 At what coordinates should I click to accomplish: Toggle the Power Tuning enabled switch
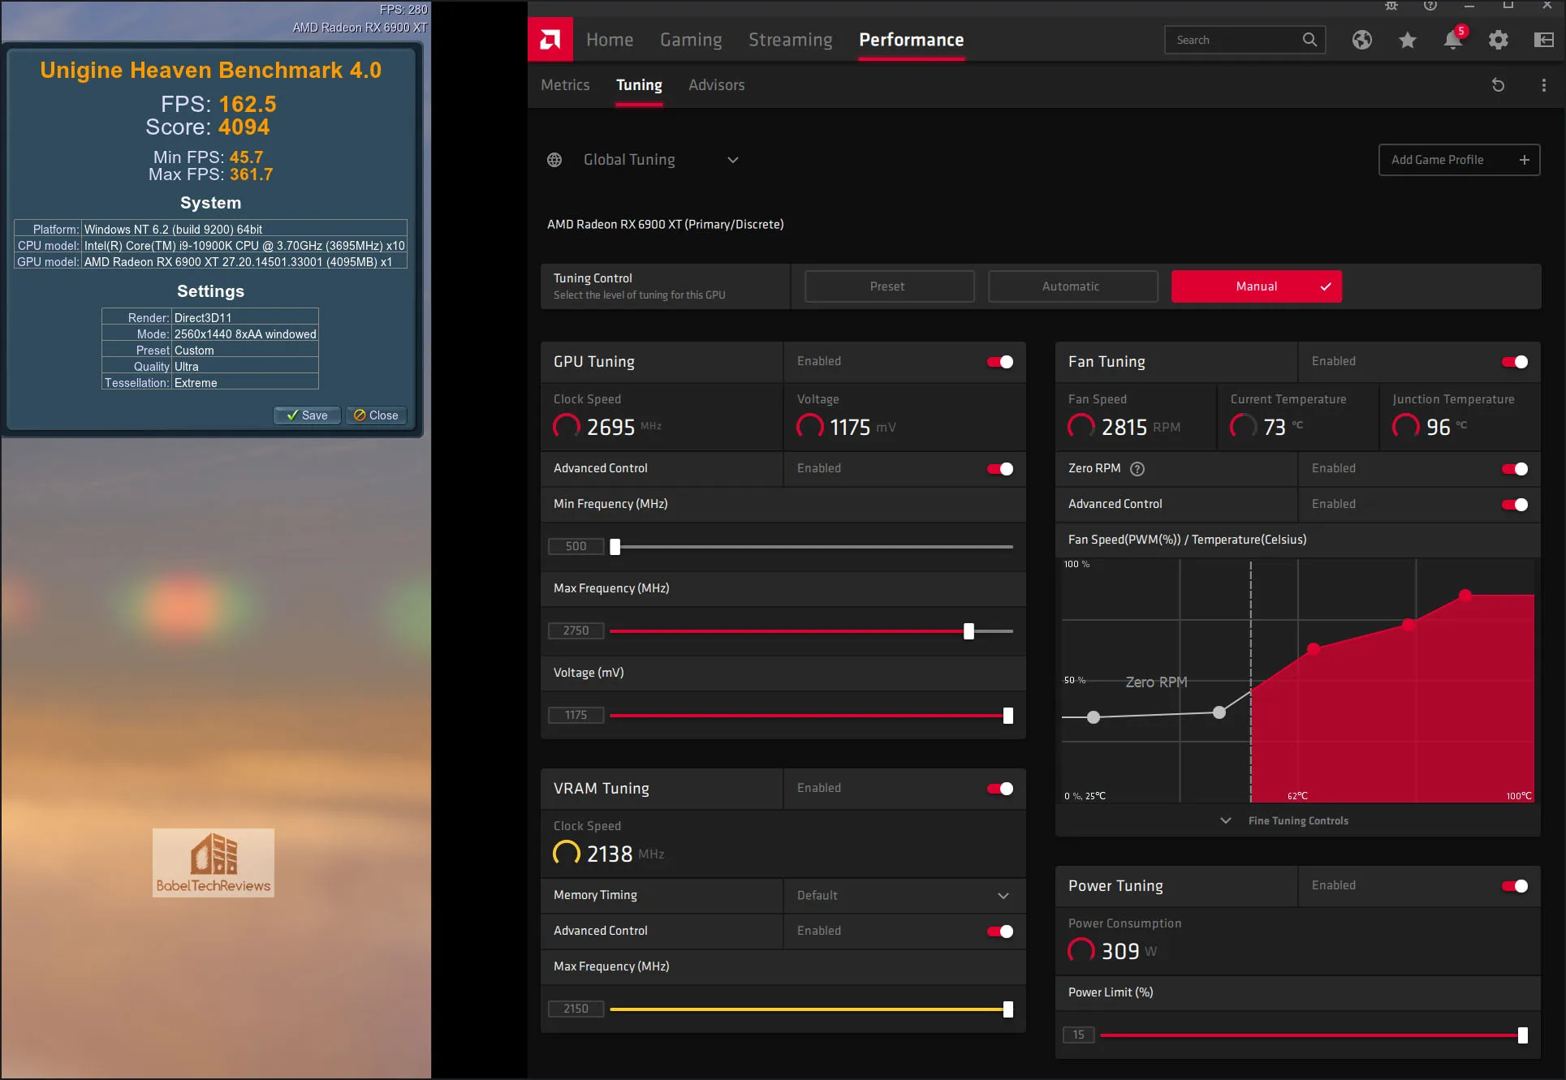pos(1515,886)
